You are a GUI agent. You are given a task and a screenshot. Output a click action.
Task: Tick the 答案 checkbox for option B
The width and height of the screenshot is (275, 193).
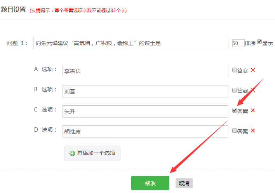point(235,90)
